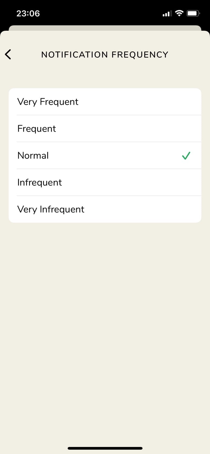Select the Normal frequency label
Screen dimensions: 210x454
(33, 155)
